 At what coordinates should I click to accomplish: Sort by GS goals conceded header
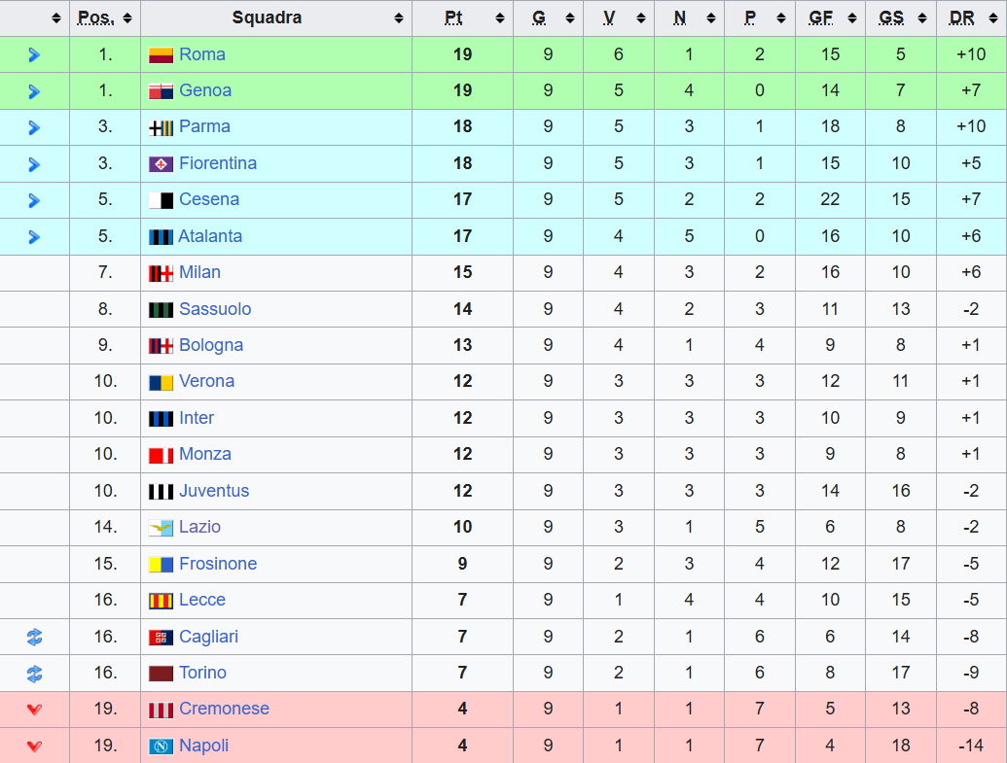(x=900, y=18)
